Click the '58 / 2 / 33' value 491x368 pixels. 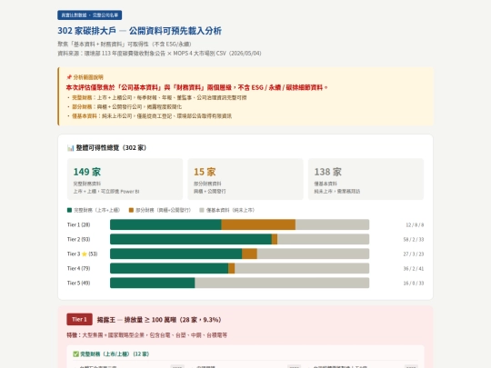coord(414,239)
